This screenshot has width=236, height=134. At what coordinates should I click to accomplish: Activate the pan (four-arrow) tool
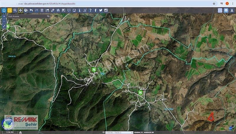click(20, 10)
